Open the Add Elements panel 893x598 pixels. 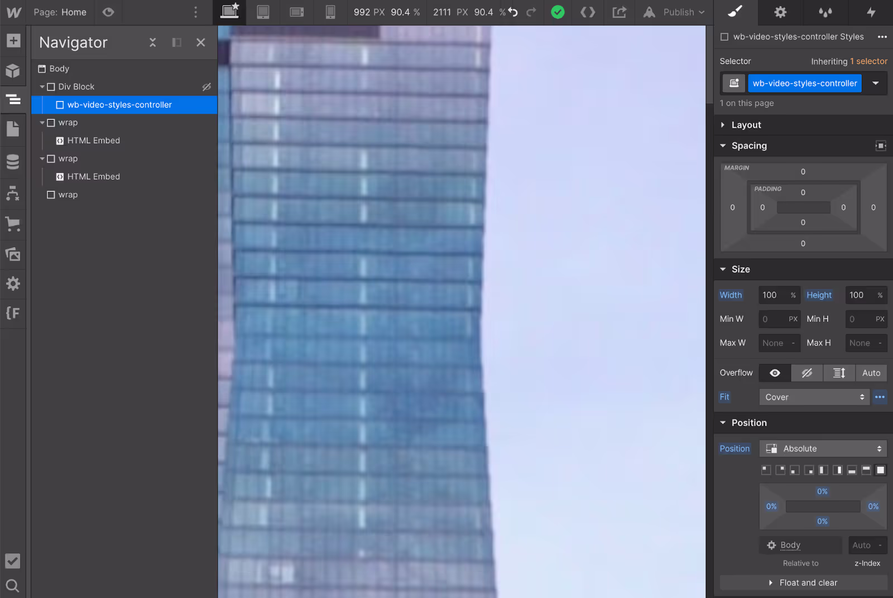click(13, 41)
